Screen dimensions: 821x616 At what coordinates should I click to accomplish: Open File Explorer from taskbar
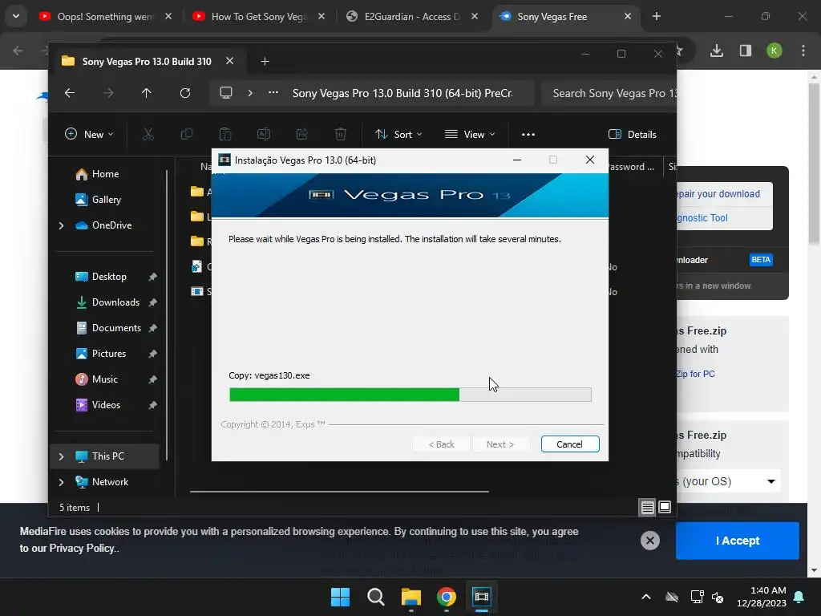(411, 597)
